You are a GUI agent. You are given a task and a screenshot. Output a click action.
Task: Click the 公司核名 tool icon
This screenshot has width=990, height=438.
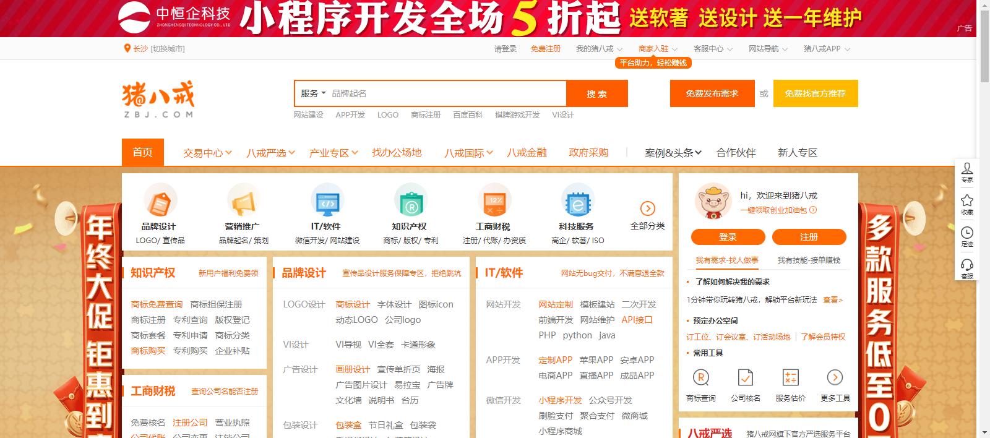click(x=746, y=377)
